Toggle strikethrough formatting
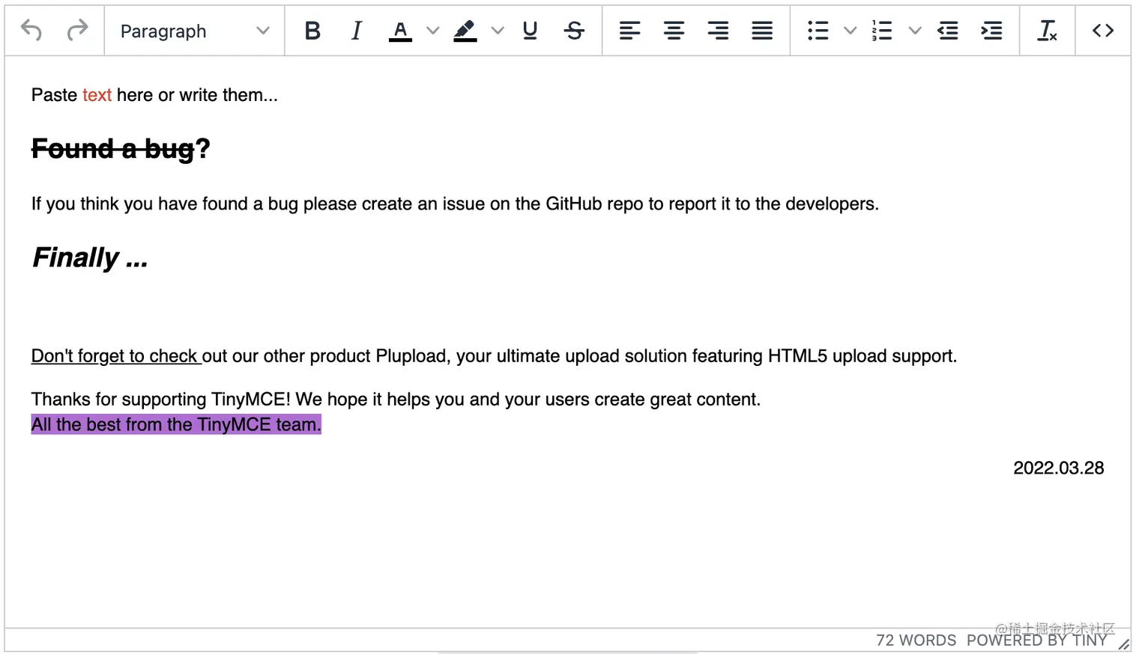This screenshot has width=1133, height=654. click(x=575, y=31)
